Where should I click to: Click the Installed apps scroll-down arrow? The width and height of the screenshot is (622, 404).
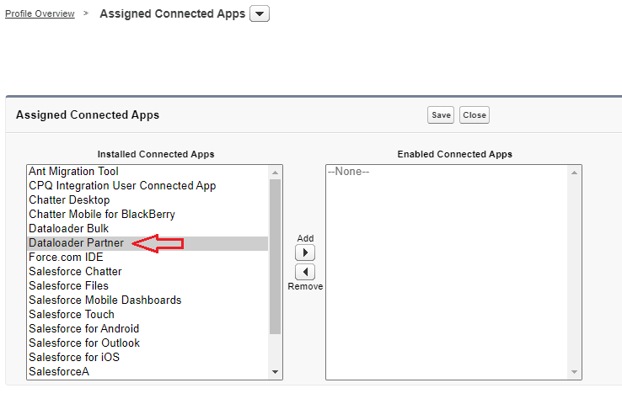point(275,372)
